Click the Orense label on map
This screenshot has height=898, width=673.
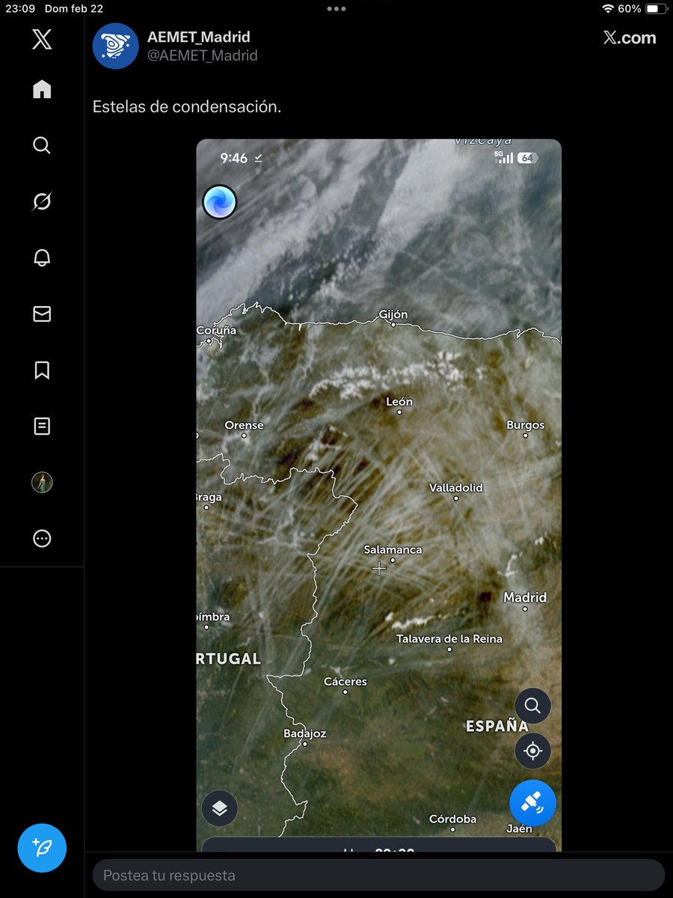tap(245, 425)
